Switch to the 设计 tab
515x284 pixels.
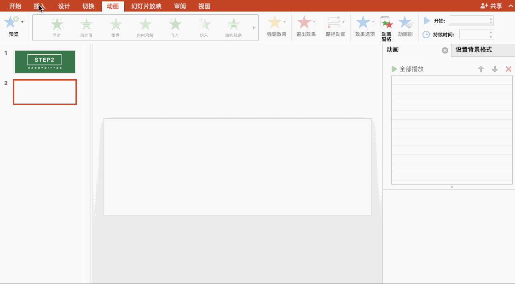tap(64, 6)
